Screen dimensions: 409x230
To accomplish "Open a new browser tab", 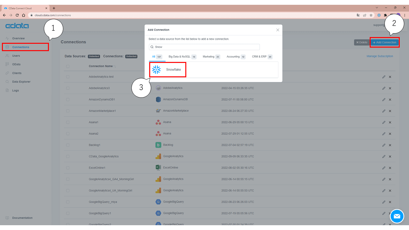I will point(54,8).
